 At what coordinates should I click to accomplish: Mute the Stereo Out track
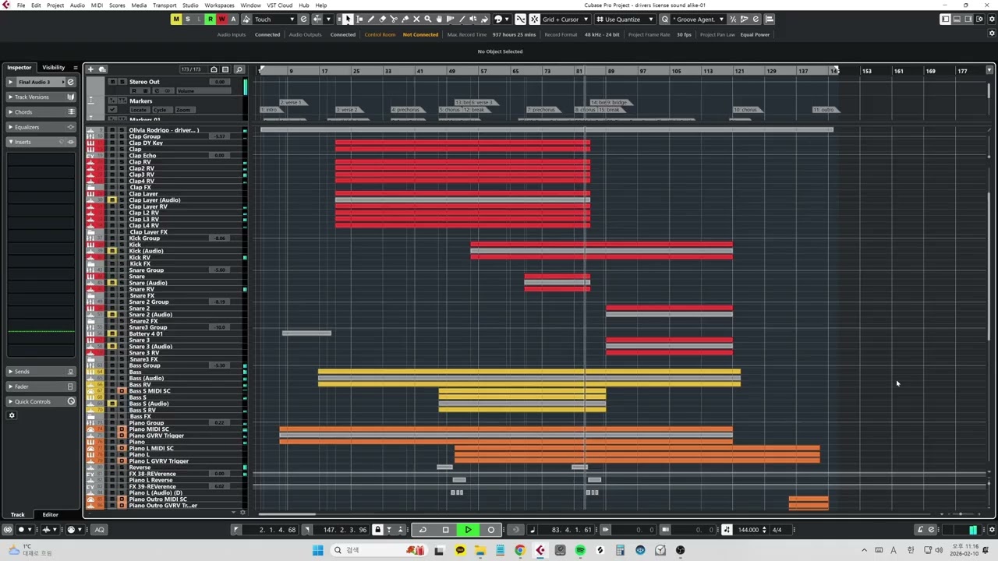[x=112, y=82]
